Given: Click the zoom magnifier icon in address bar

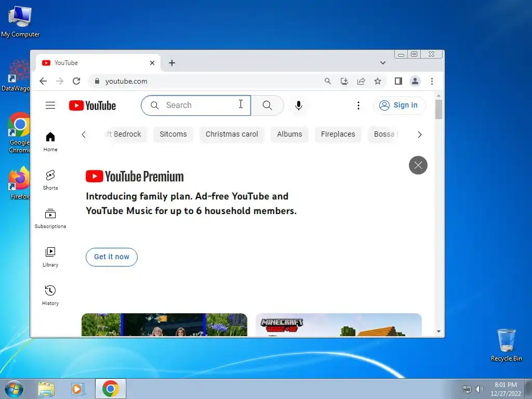Looking at the screenshot, I should pyautogui.click(x=327, y=81).
